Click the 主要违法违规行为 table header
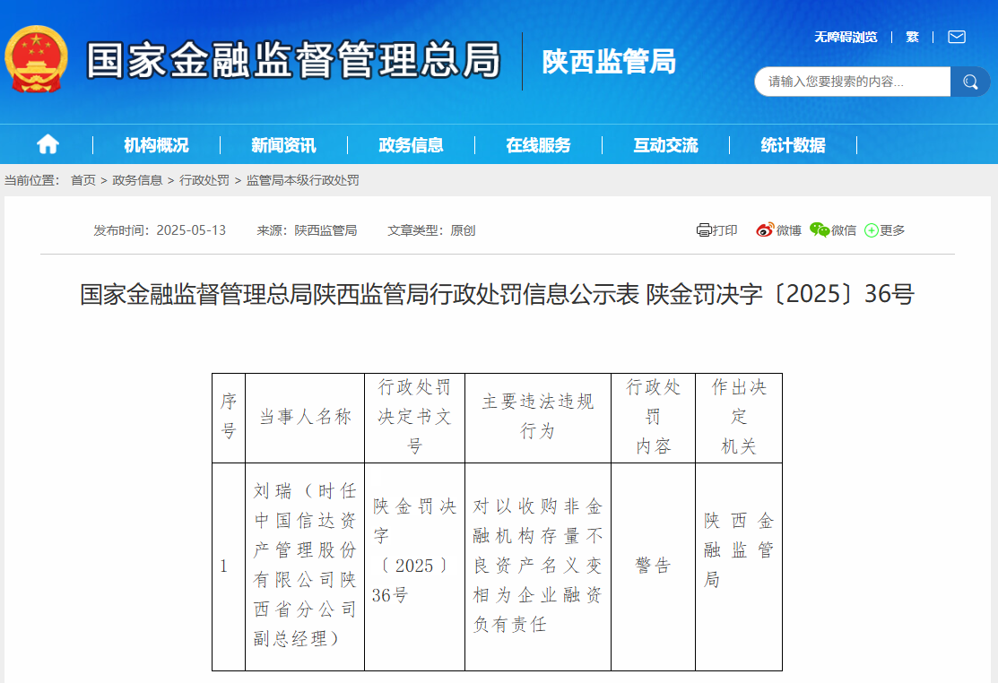This screenshot has height=683, width=998. (x=538, y=418)
